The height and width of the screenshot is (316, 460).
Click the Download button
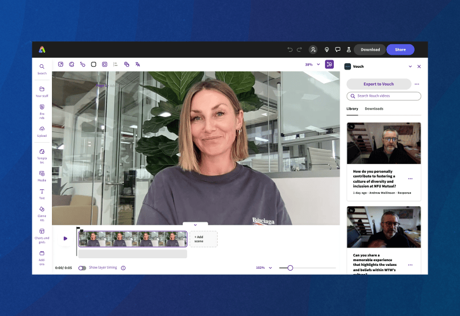pos(370,50)
